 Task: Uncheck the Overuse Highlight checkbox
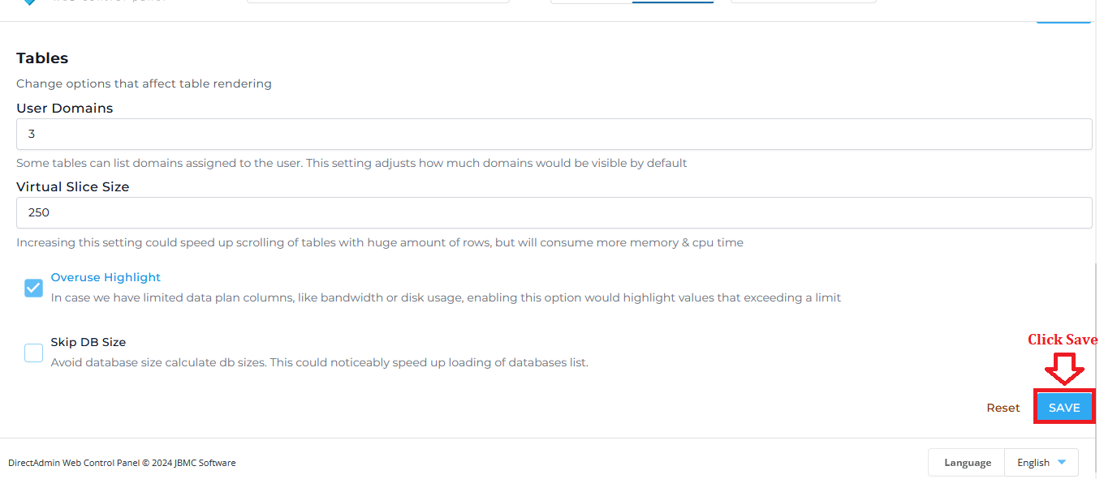coord(33,288)
